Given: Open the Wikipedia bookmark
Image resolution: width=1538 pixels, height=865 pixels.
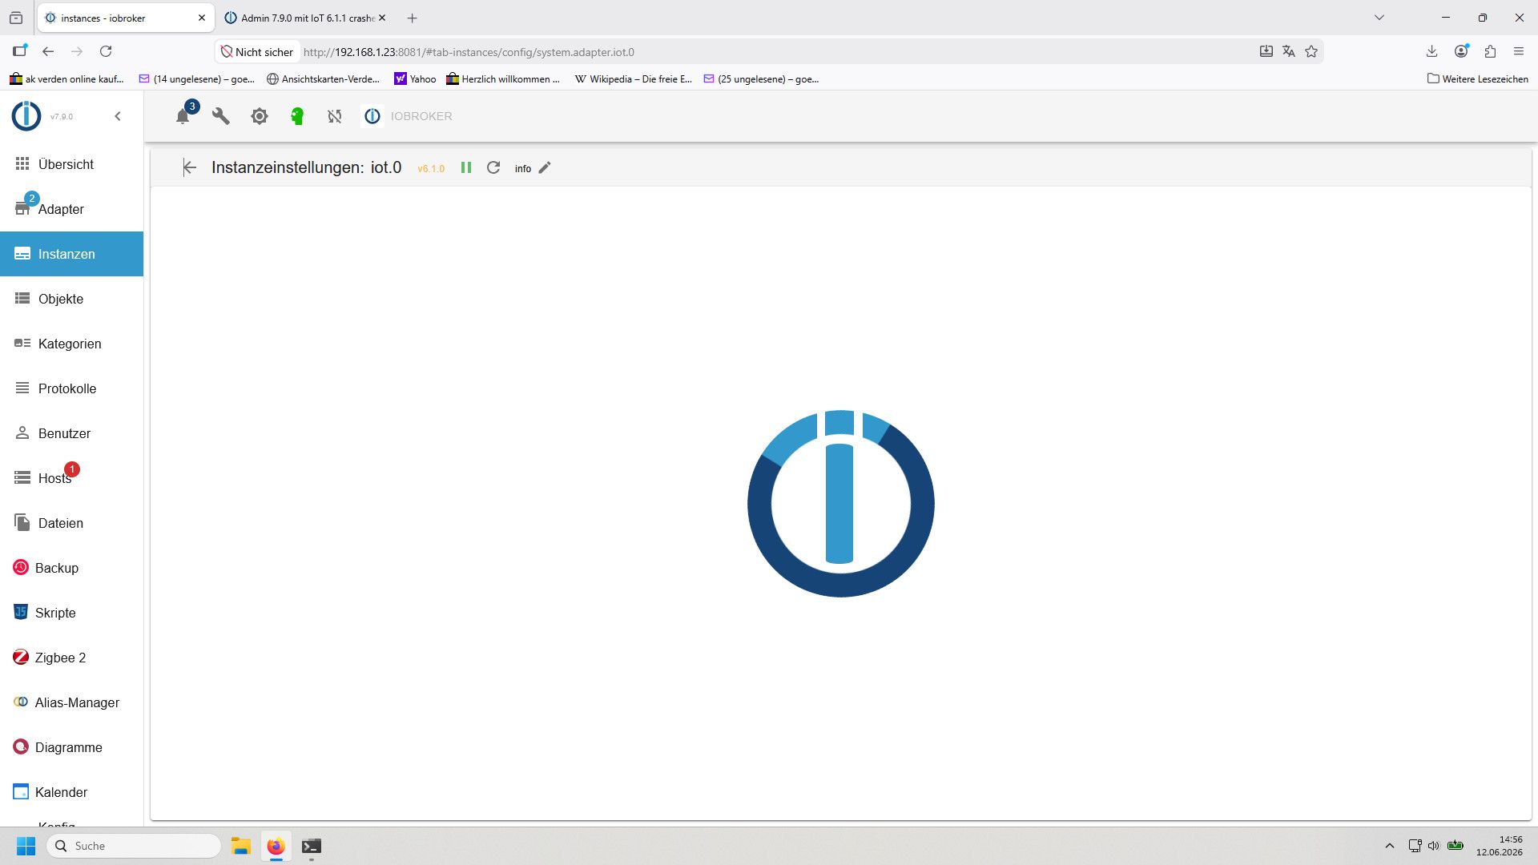Looking at the screenshot, I should pos(633,78).
